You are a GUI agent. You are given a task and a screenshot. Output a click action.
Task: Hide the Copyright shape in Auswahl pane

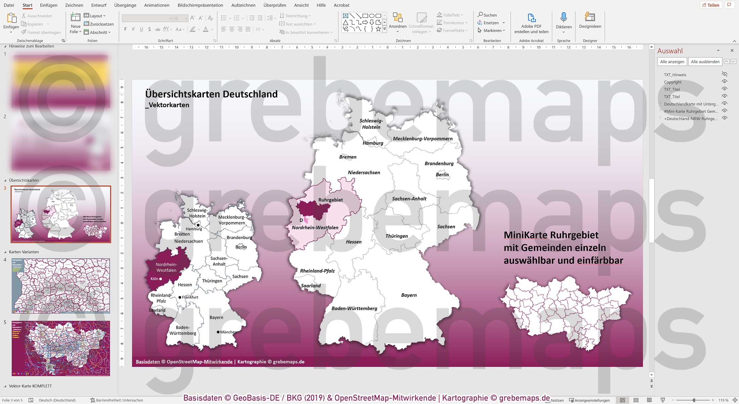click(725, 81)
